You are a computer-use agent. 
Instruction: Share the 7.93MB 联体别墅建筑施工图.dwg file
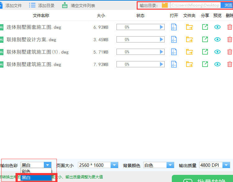click(205, 64)
